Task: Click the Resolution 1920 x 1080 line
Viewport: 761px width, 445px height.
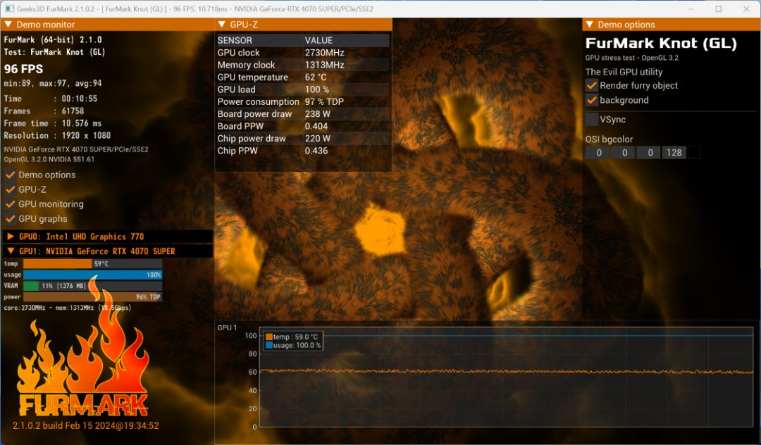Action: [57, 136]
